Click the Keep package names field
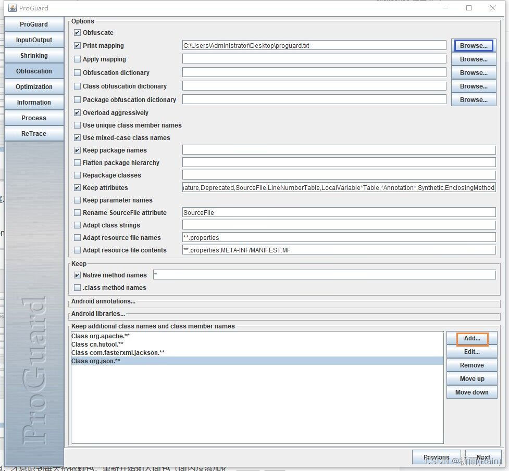Image resolution: width=509 pixels, height=471 pixels. pos(339,150)
